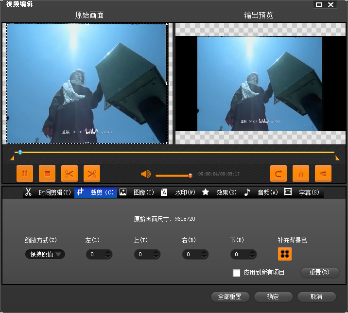This screenshot has width=348, height=313.
Task: Click the rotate clockwise button
Action: [278, 174]
